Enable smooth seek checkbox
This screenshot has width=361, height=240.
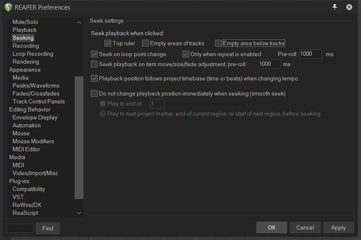coord(94,93)
